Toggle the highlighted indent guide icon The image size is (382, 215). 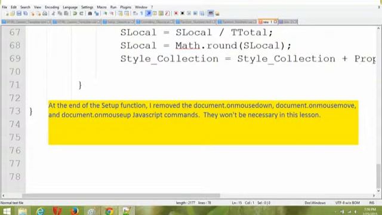(148, 13)
